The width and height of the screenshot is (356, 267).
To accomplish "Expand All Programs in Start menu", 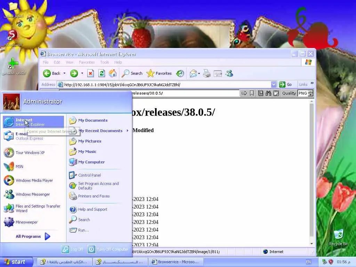I will tap(33, 236).
